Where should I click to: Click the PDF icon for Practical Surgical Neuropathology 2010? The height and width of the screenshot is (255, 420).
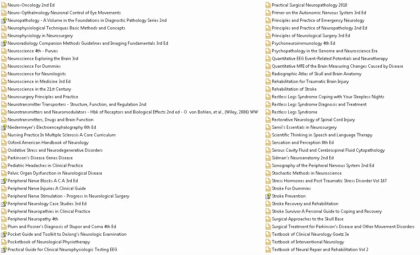click(268, 5)
